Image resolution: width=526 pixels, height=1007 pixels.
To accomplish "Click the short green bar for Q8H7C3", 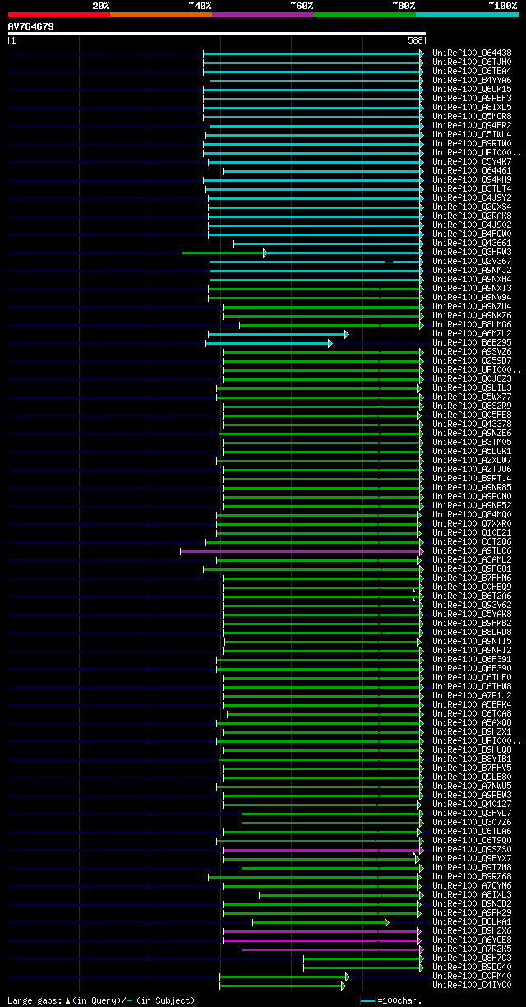I will (x=362, y=958).
